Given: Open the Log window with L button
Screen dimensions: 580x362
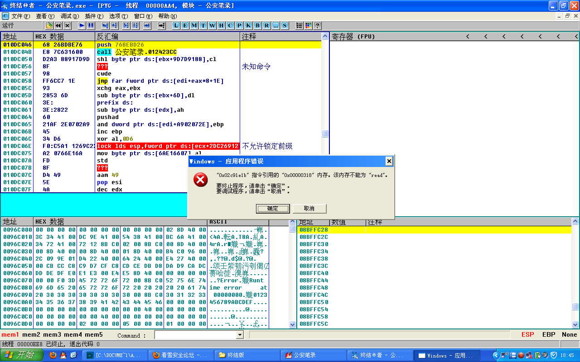Looking at the screenshot, I should pos(176,25).
